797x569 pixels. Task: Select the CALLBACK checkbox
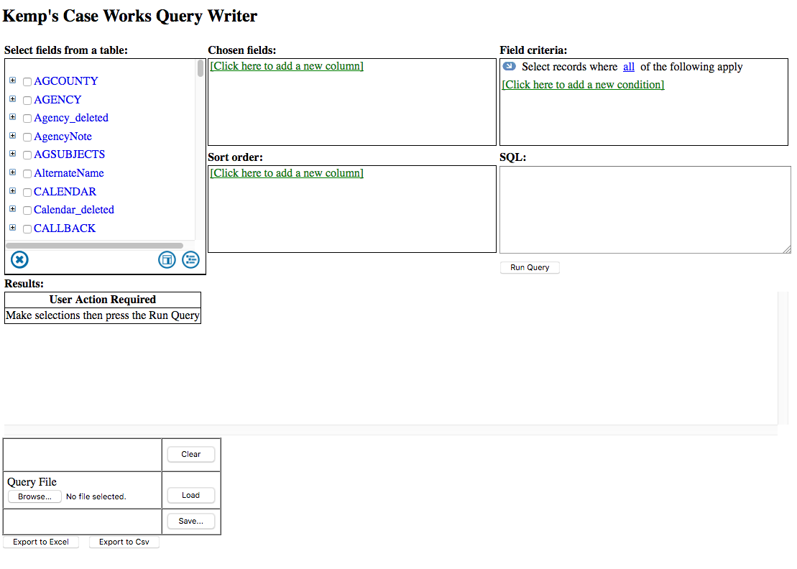pyautogui.click(x=27, y=229)
